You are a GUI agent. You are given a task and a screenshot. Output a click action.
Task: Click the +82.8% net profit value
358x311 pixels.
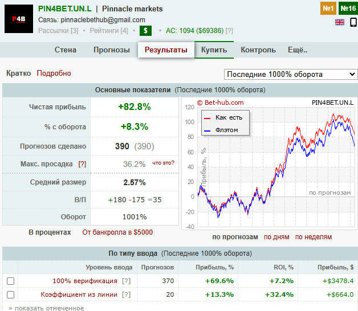click(135, 107)
